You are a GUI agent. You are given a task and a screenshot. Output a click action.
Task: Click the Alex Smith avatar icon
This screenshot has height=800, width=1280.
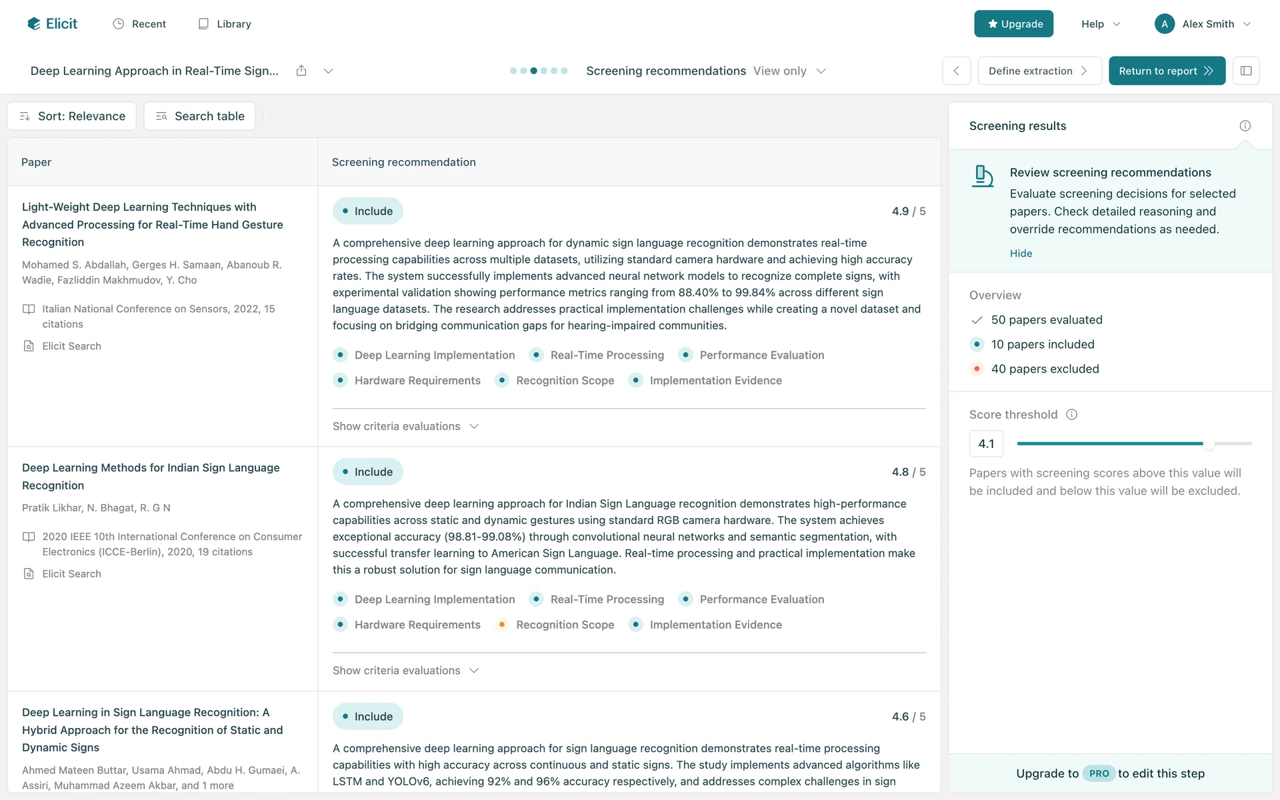(1164, 24)
